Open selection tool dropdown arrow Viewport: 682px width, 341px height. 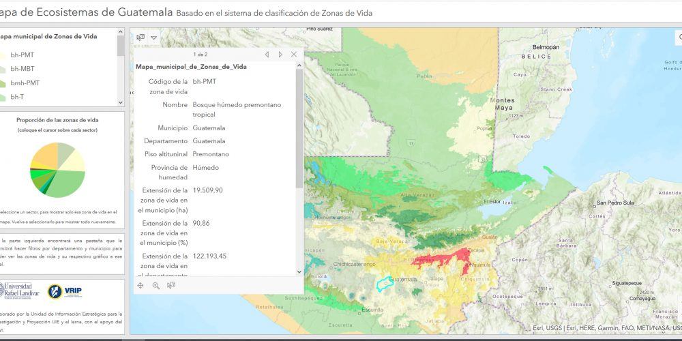coord(153,38)
